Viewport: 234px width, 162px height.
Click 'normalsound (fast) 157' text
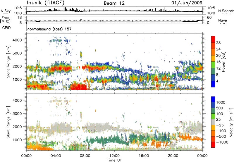point(49,29)
